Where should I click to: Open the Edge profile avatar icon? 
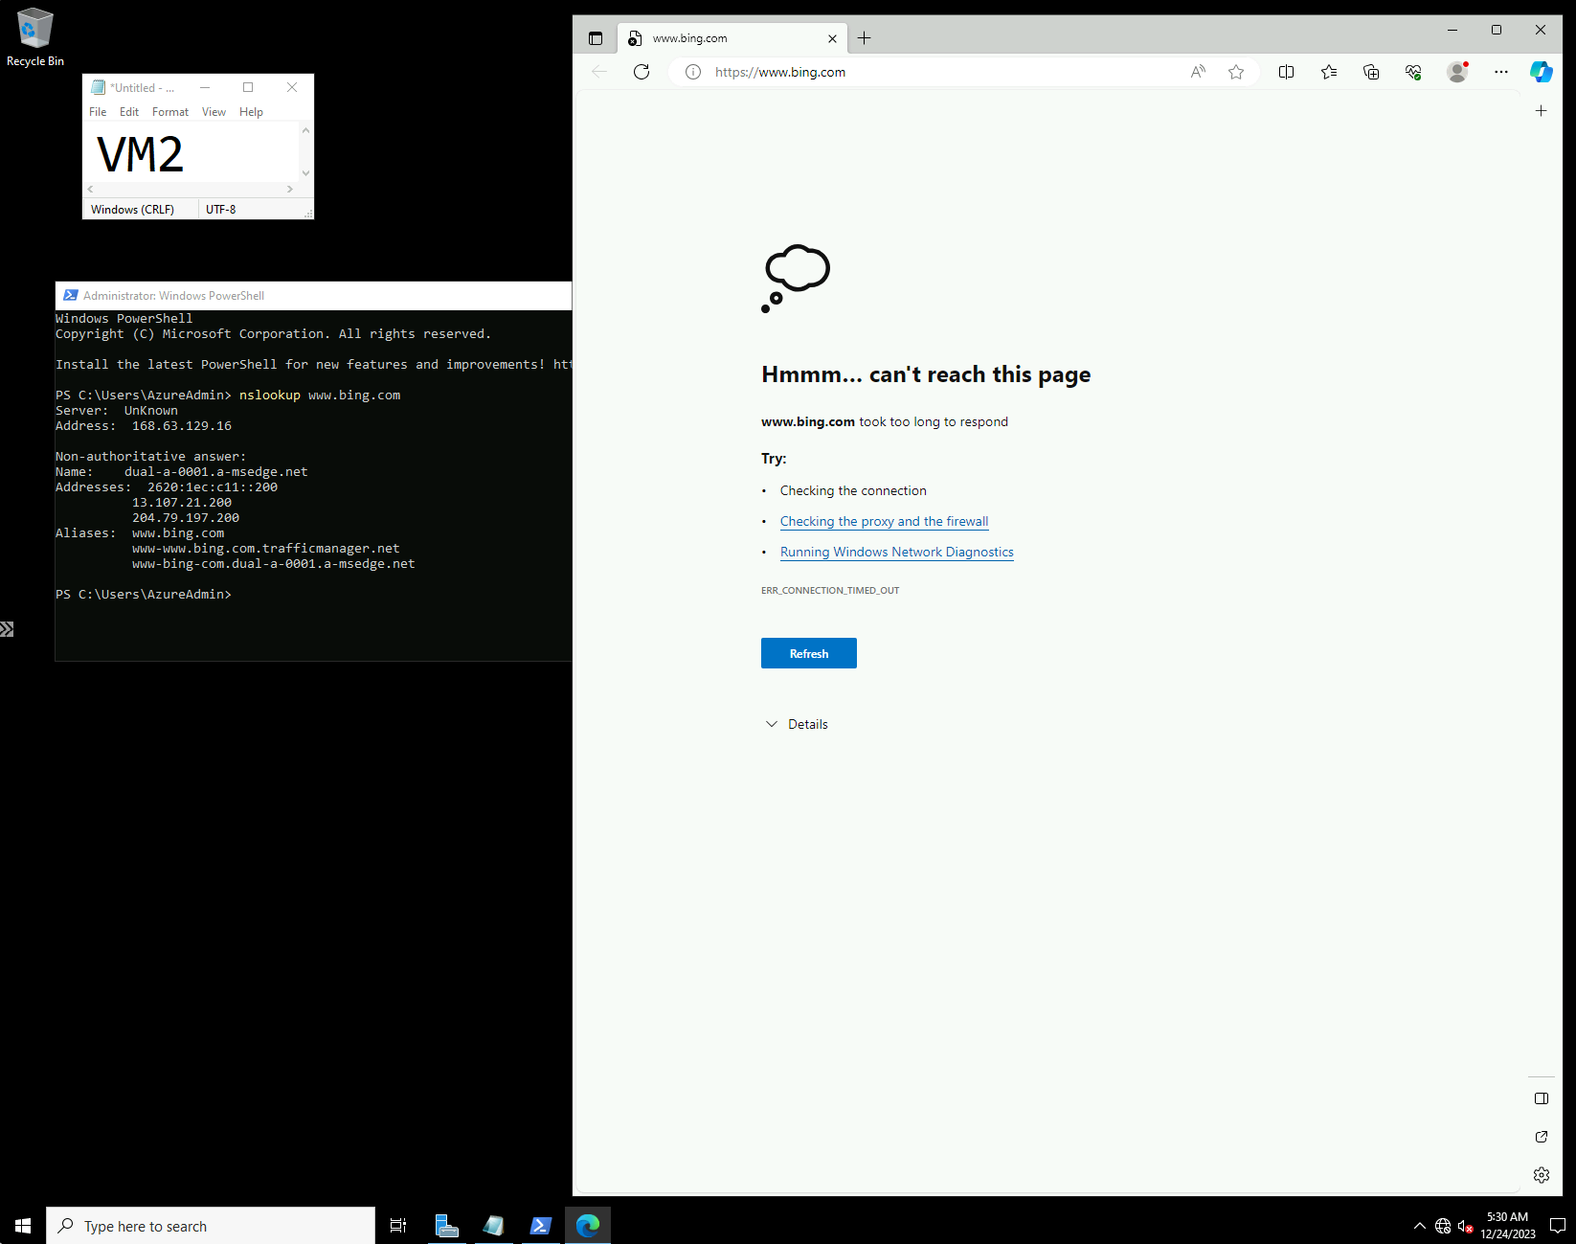(x=1457, y=72)
